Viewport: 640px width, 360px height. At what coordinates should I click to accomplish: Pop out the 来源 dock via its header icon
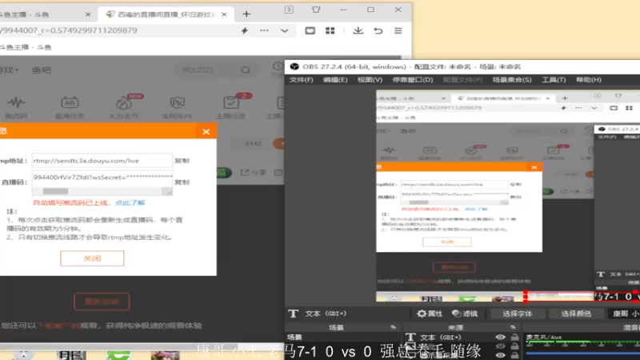pyautogui.click(x=513, y=327)
